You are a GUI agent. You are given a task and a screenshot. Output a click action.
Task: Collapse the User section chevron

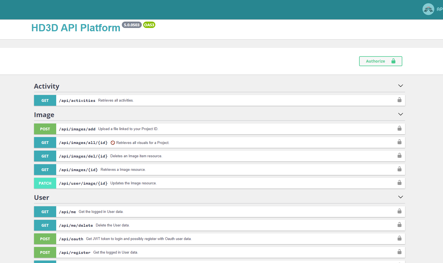point(400,197)
